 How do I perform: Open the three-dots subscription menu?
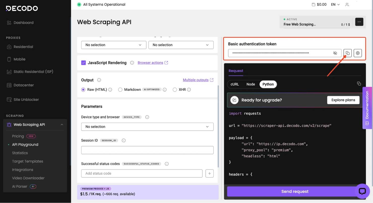point(359,22)
